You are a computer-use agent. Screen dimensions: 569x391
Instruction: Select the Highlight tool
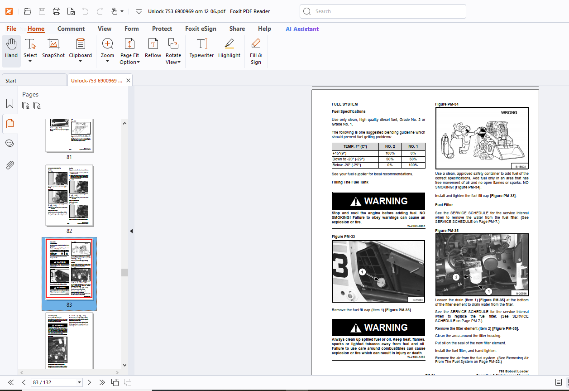[229, 48]
